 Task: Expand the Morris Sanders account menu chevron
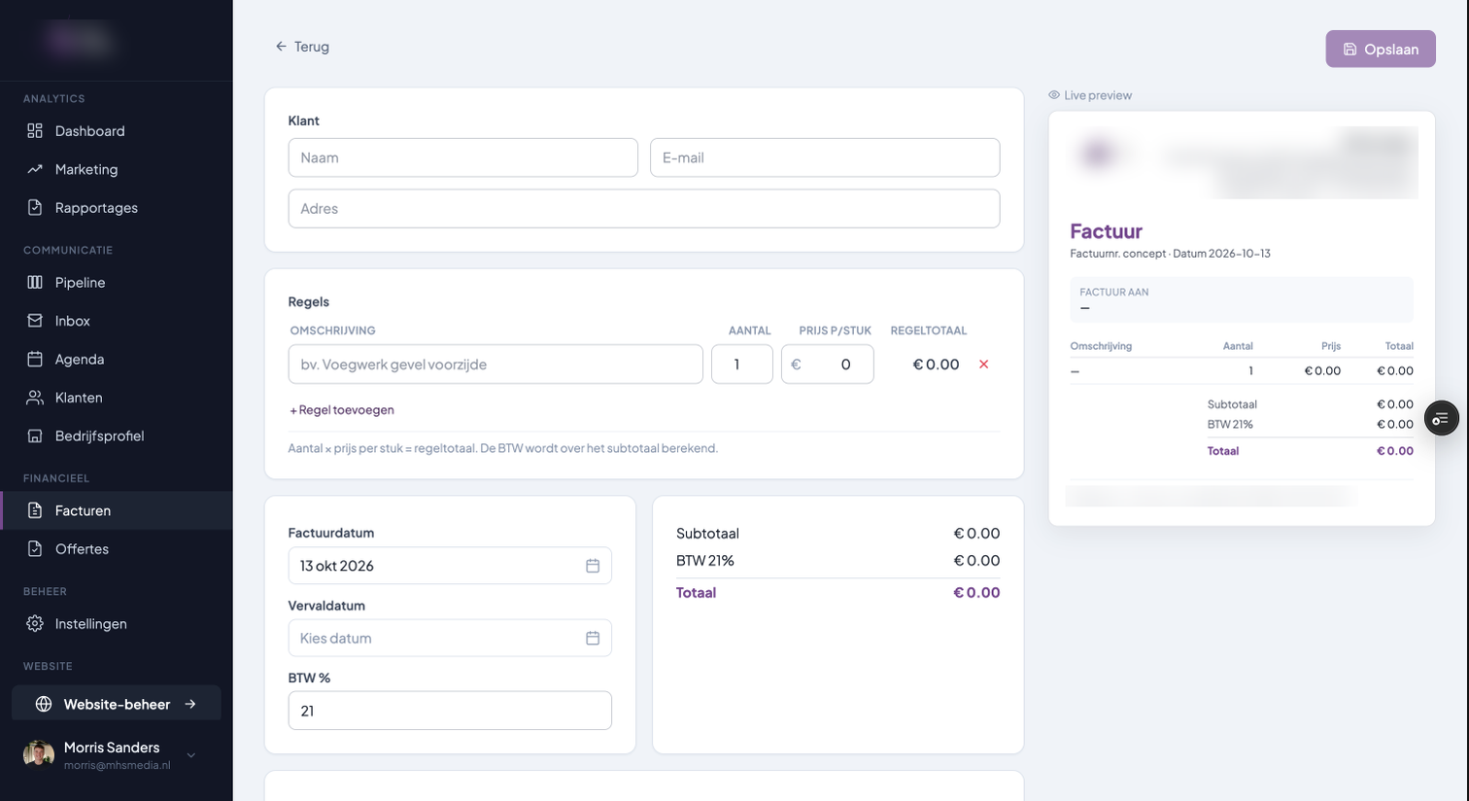[191, 755]
